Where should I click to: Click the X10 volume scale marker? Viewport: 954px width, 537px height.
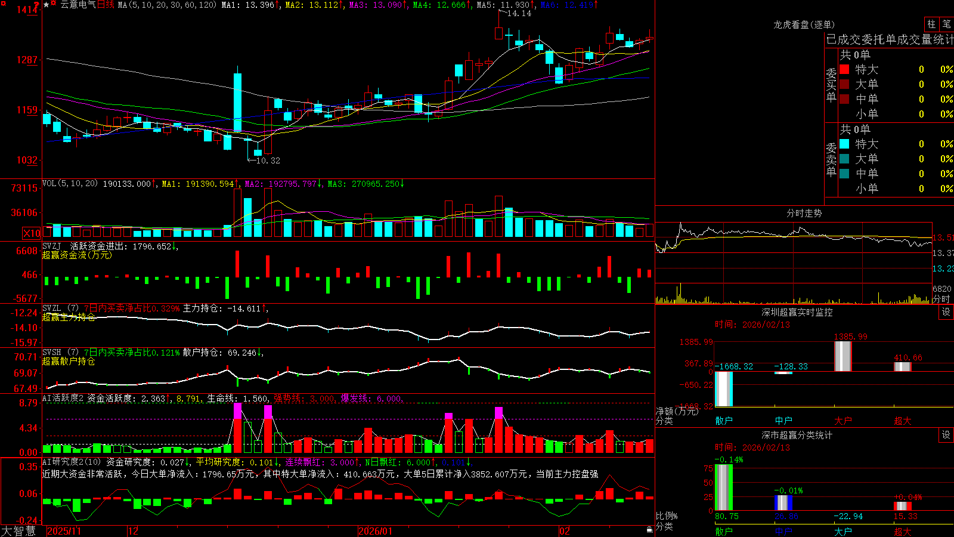click(32, 233)
